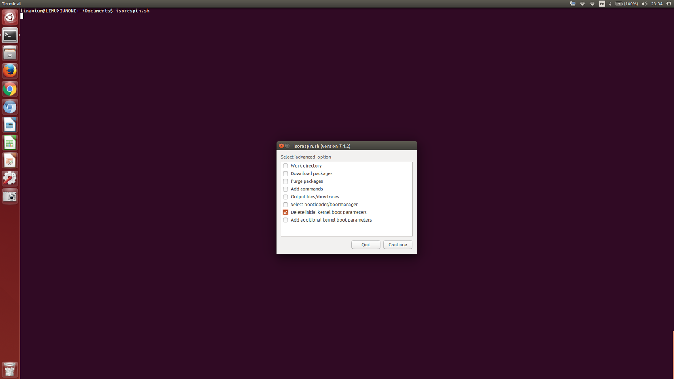Open LibreOffice Impress from the dock
This screenshot has width=674, height=379.
pos(10,160)
